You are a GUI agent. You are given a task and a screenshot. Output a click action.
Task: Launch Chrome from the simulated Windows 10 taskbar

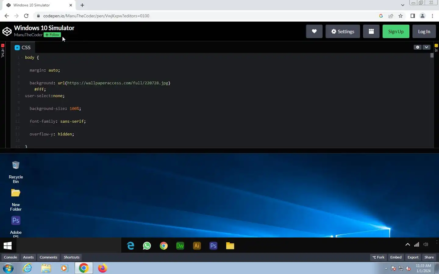click(x=164, y=246)
